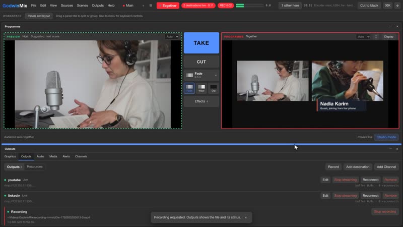Stop streaming to linkedin
The width and height of the screenshot is (403, 227).
pyautogui.click(x=346, y=196)
